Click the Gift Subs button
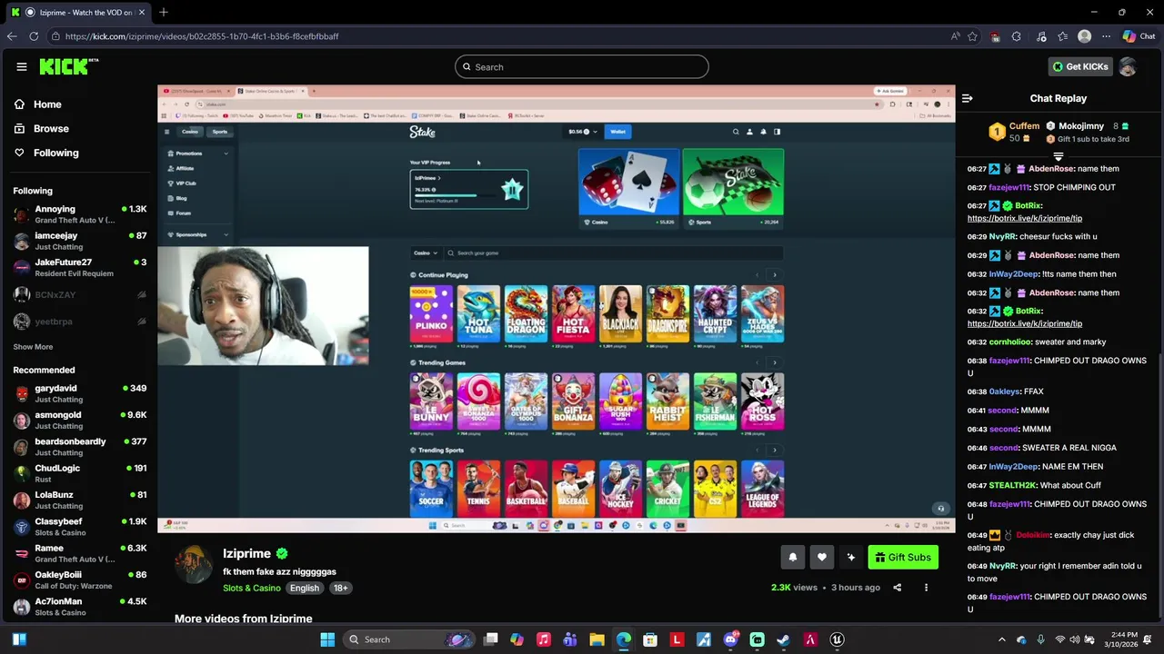 [903, 557]
